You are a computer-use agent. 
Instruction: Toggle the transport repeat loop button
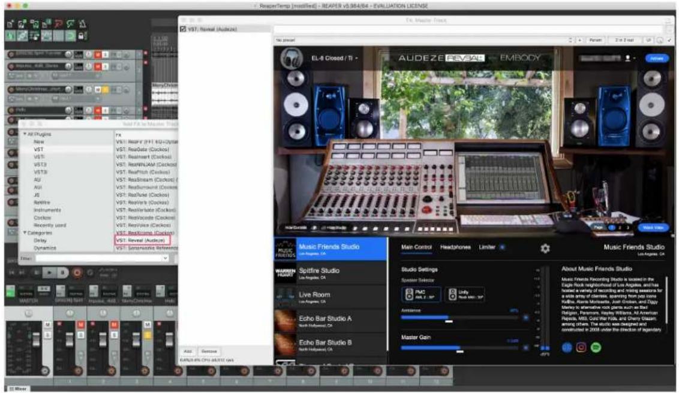point(90,273)
